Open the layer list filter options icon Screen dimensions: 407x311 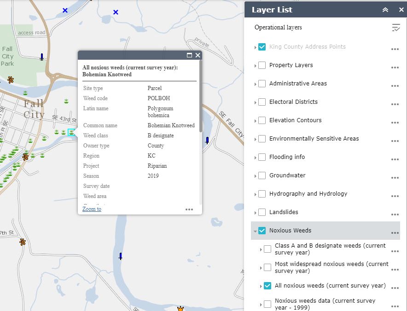coord(395,28)
